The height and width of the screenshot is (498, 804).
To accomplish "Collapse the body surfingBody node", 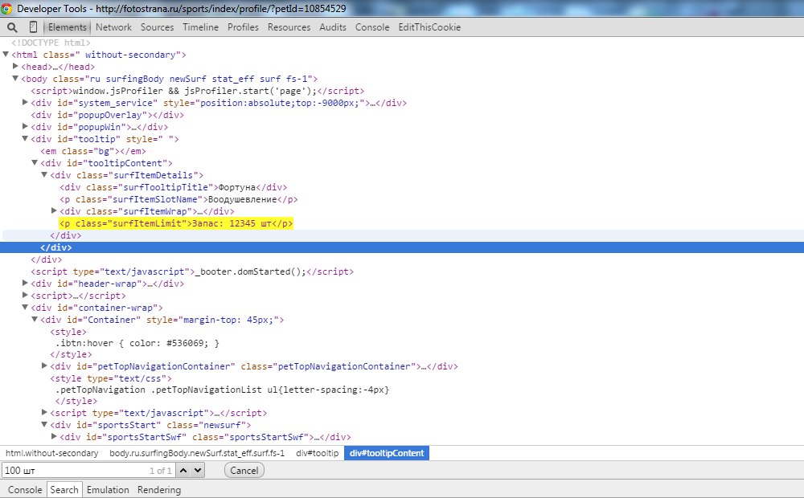I will [15, 79].
